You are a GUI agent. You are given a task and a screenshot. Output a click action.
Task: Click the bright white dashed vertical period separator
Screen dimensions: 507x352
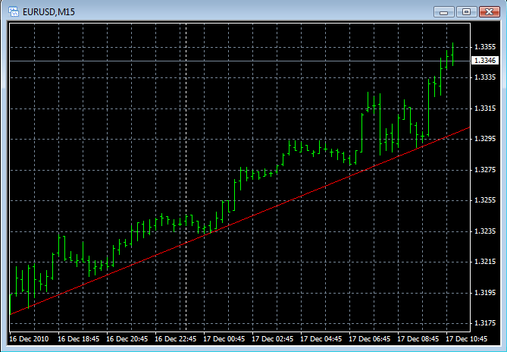click(x=186, y=178)
